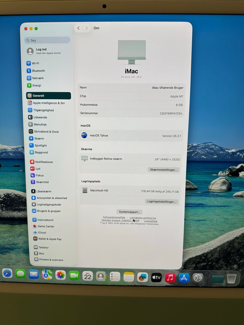Open Skærmtid settings
This screenshot has height=325, width=244.
coord(40,182)
